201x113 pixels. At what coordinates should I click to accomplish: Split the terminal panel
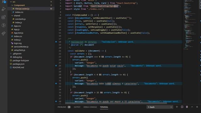(x=182, y=107)
